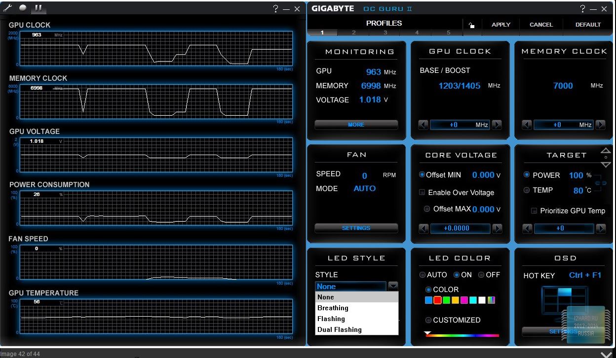The image size is (616, 358).
Task: Increase core voltage offset with right arrow
Action: click(497, 228)
